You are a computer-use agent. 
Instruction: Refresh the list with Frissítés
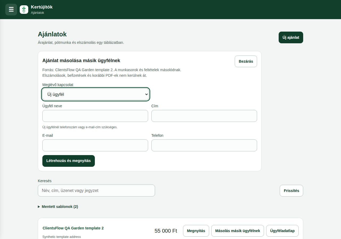click(291, 191)
